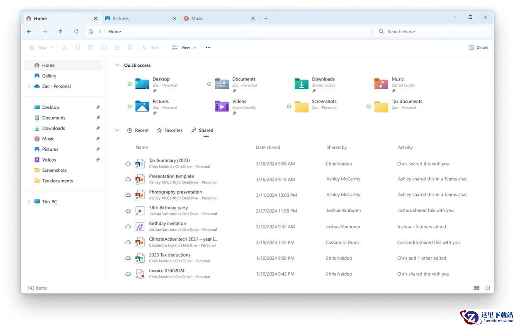Unpin Documents in the navigation pane
This screenshot has width=515, height=325.
[x=98, y=117]
